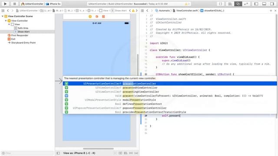
Task: Click the Embed In canvas button
Action: point(120,153)
